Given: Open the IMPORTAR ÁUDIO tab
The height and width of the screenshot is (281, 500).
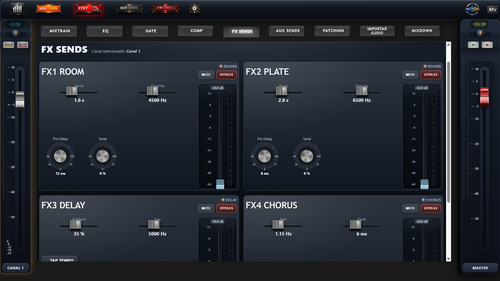Looking at the screenshot, I should pos(377,31).
